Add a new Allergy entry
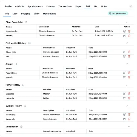Image resolution: width=137 pixels, height=137 pixels. (x=16, y=64)
